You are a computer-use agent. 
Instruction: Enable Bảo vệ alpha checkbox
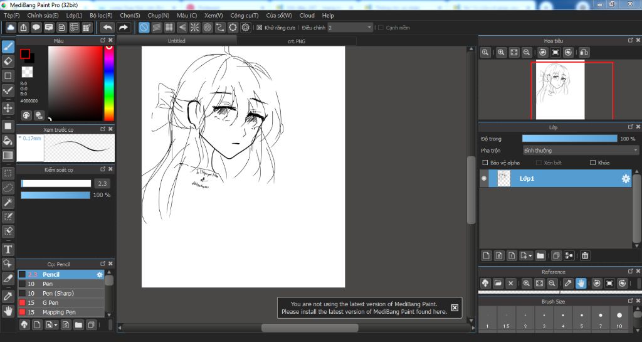(485, 163)
